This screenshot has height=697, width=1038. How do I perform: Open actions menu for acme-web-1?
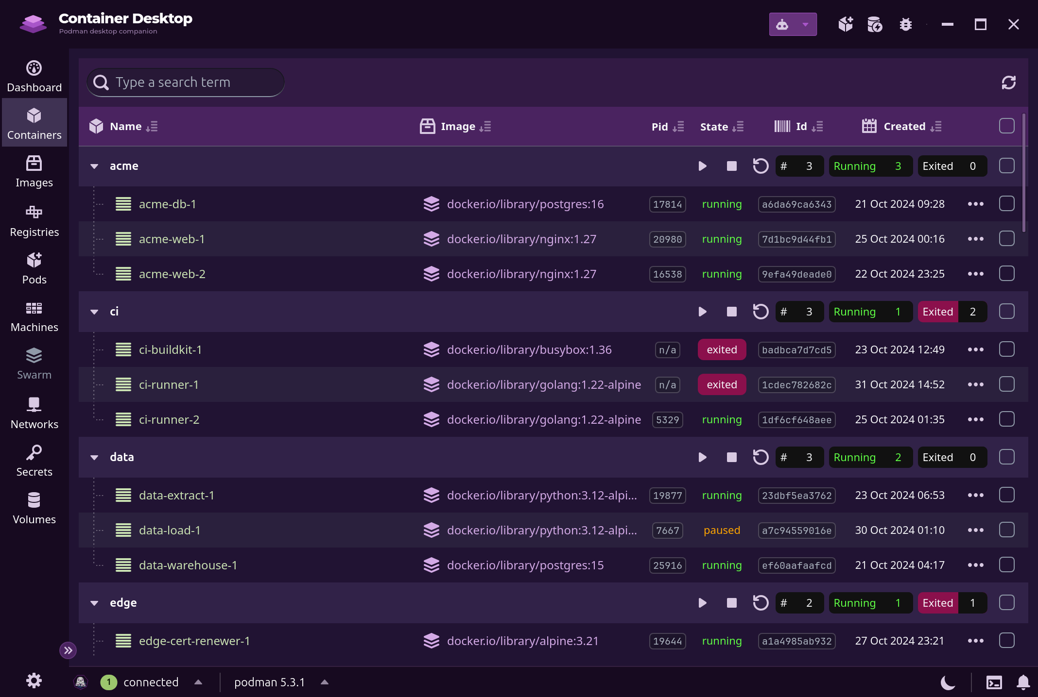975,239
